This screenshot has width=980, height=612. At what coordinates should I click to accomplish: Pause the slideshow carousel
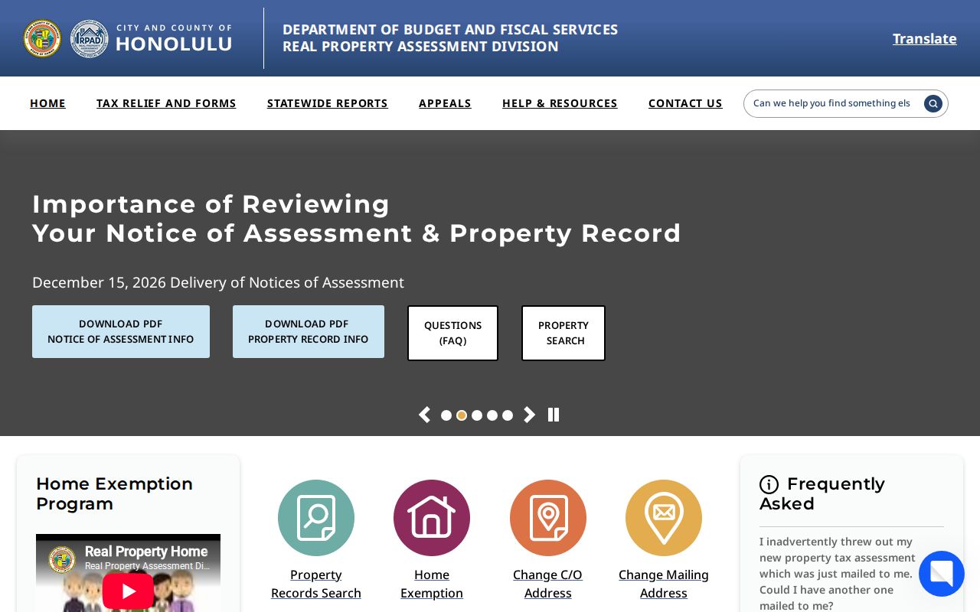coord(554,415)
